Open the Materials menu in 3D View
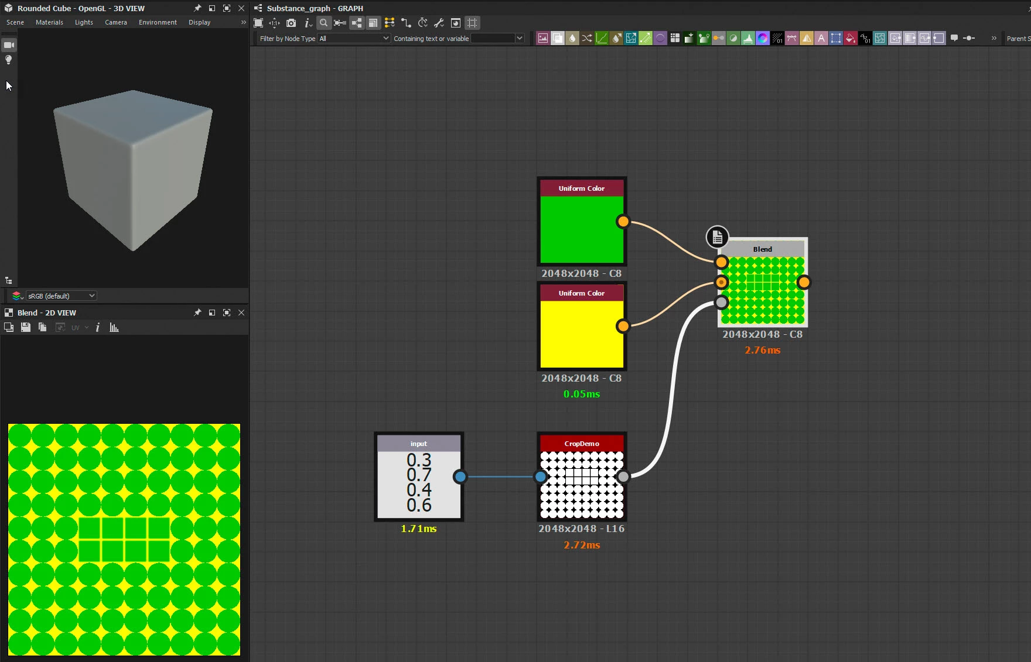1031x662 pixels. (x=49, y=22)
